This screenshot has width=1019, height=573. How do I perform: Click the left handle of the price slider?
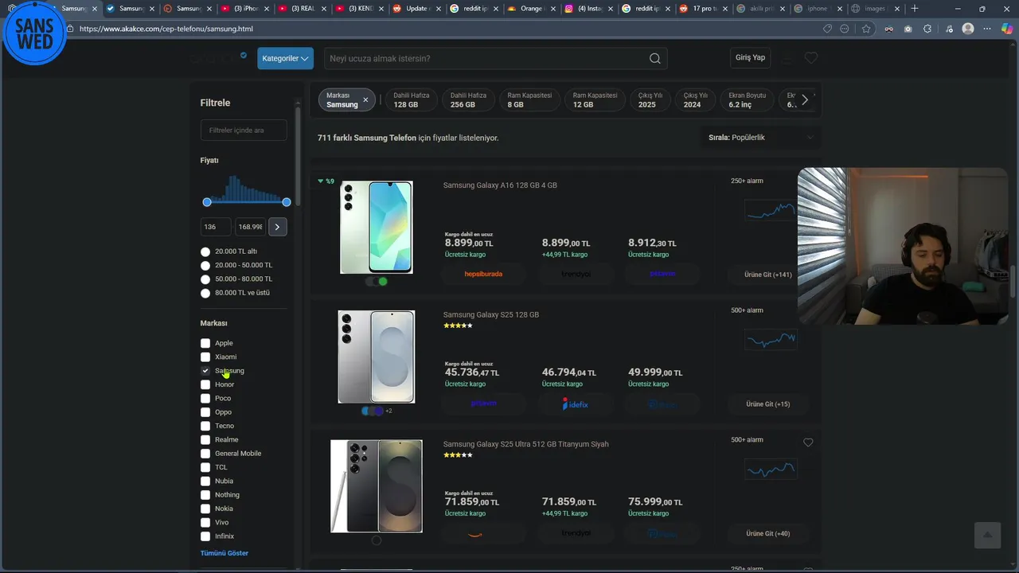pos(207,202)
